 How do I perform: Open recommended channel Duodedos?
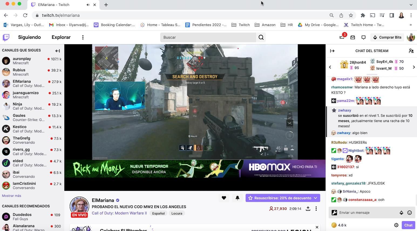(32, 217)
